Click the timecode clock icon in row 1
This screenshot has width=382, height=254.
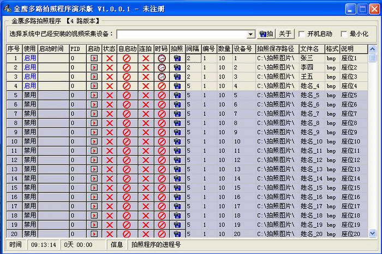[162, 58]
